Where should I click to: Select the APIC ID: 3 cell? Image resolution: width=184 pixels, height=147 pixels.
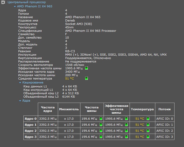(x=165, y=137)
